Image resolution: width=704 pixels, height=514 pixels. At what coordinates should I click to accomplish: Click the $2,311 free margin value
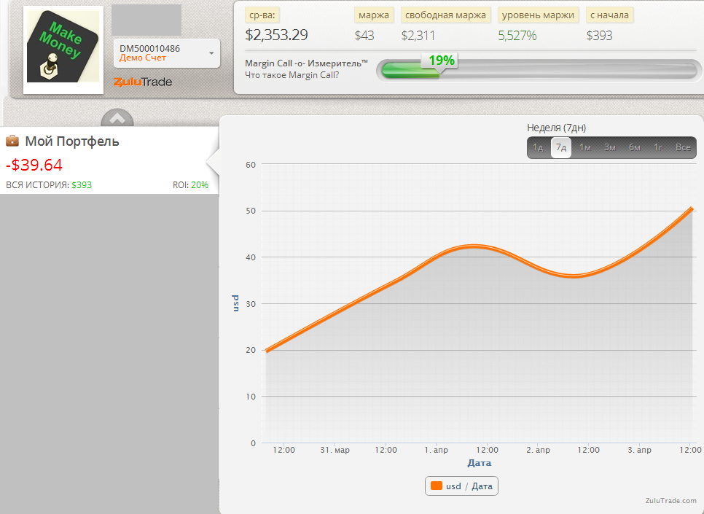(x=418, y=36)
